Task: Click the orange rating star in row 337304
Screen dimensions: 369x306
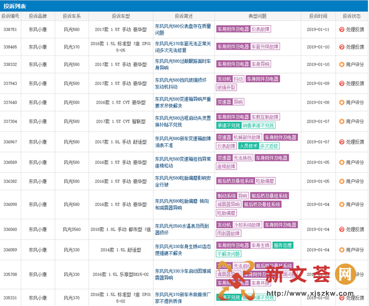Action: point(342,121)
